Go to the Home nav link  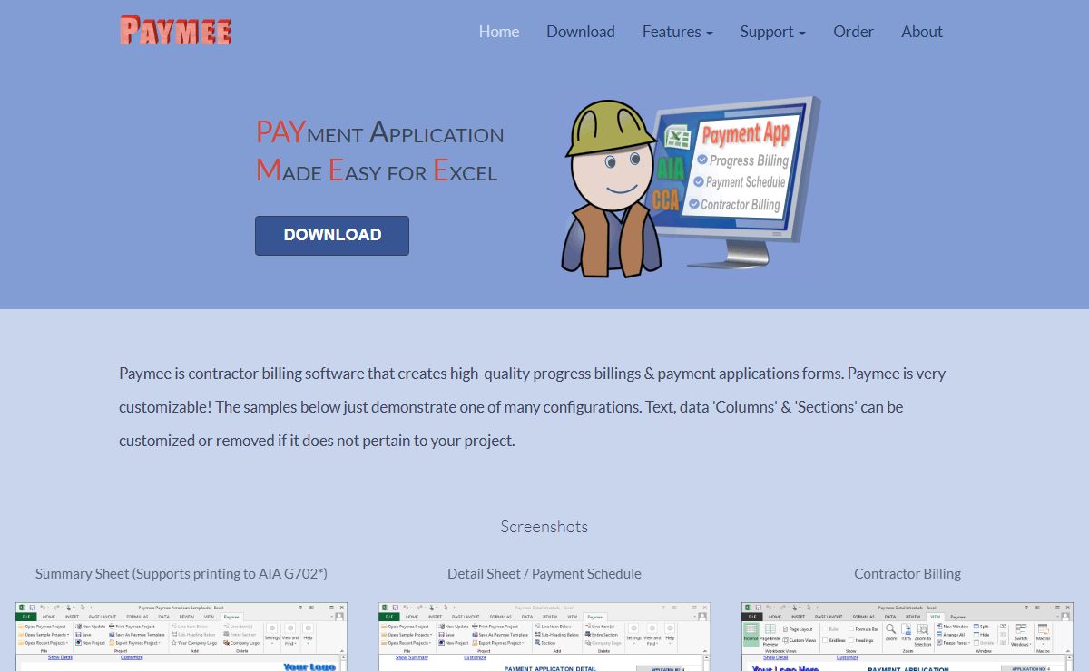(499, 32)
